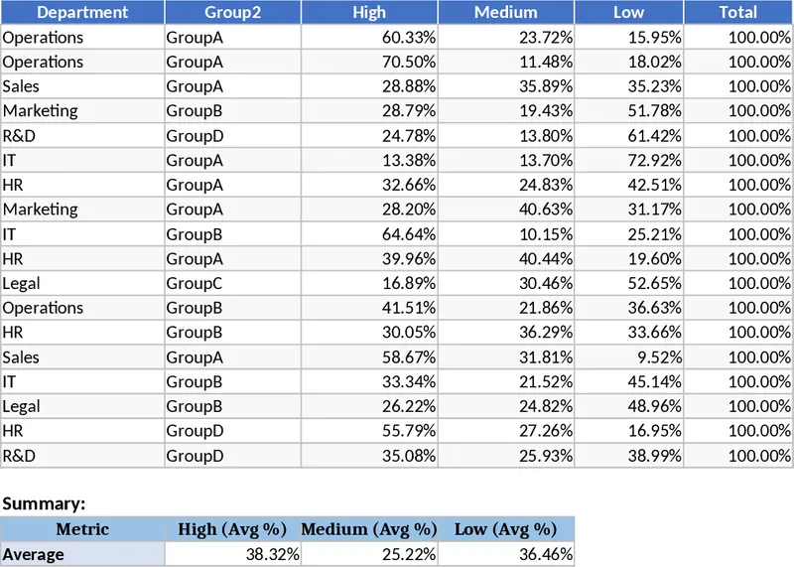
Task: Click the Summary: label cell
Action: 44,503
